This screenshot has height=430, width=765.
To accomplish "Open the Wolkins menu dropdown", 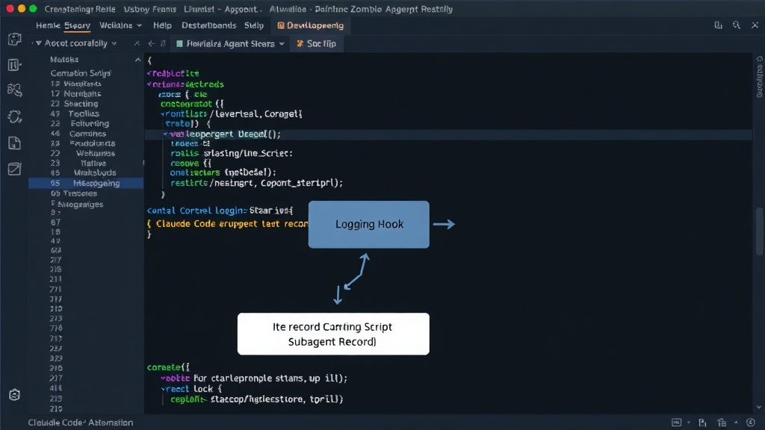I will [120, 25].
